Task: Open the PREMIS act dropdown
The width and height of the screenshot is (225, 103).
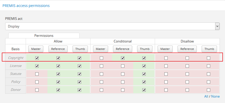Action: pyautogui.click(x=112, y=26)
